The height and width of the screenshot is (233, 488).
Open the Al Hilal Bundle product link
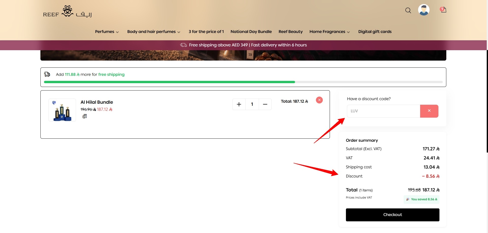97,102
